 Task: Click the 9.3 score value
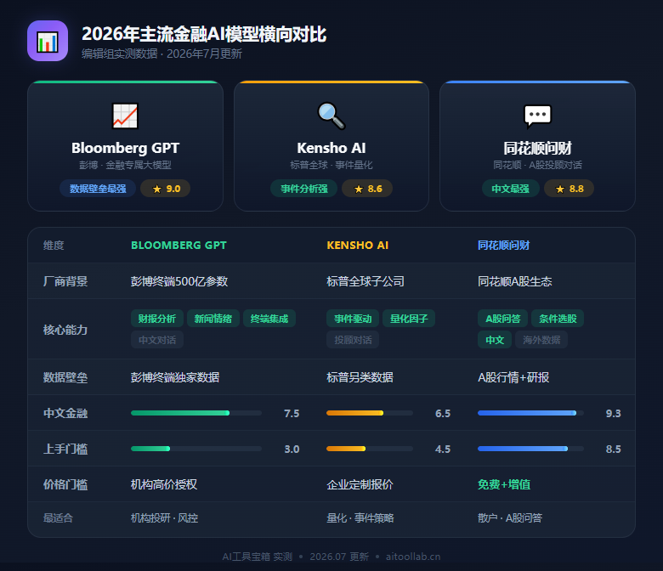[613, 413]
